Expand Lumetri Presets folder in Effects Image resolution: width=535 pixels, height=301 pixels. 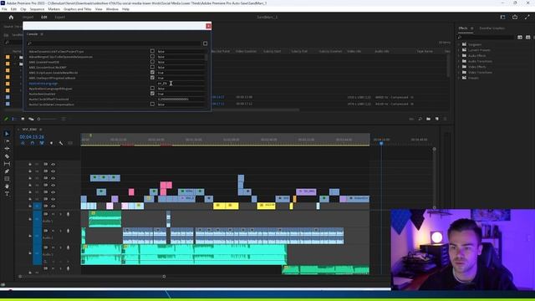click(x=459, y=50)
